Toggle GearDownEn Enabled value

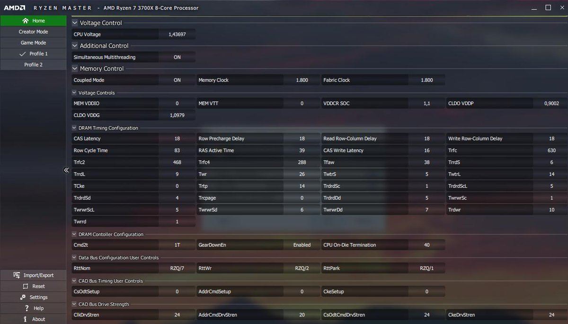[302, 245]
